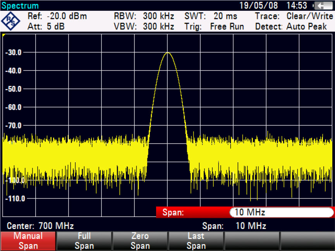This screenshot has height=251, width=335.
Task: Select the Spectrum mode label
Action: 20,5
